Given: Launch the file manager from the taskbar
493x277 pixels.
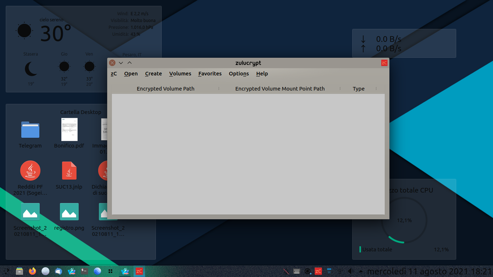Looking at the screenshot, I should (19, 271).
